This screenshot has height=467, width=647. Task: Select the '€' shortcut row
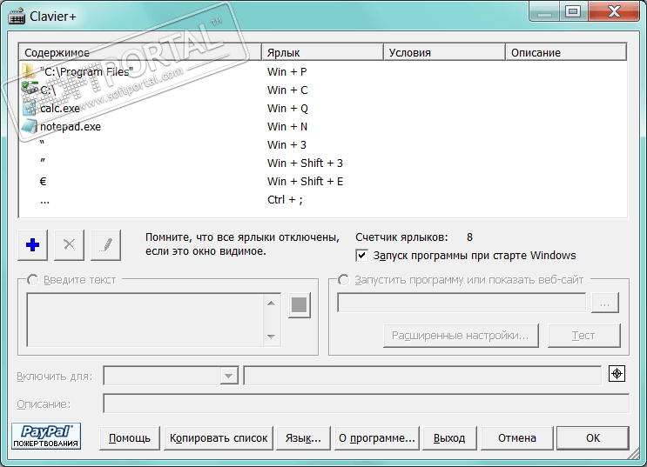pyautogui.click(x=323, y=182)
